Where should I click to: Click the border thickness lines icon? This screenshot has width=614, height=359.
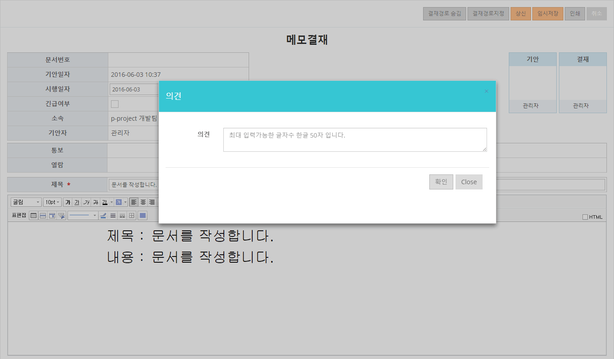[x=113, y=216]
